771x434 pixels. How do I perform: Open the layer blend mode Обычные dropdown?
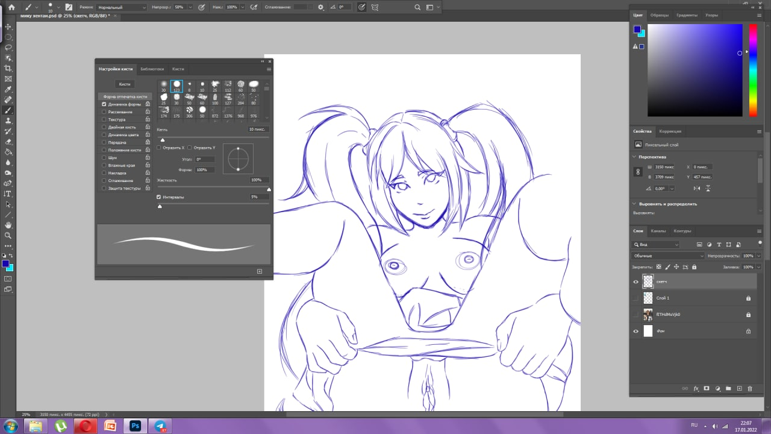667,256
